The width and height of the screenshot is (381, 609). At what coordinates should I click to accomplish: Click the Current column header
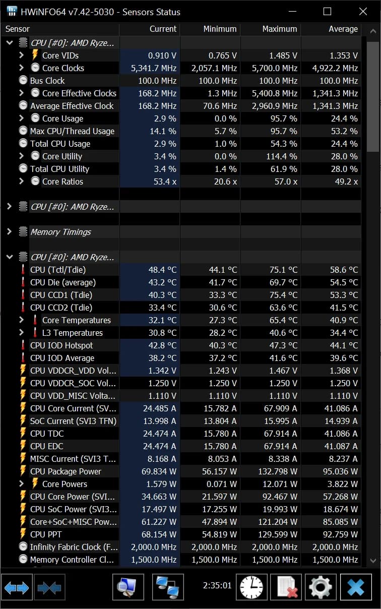point(150,29)
